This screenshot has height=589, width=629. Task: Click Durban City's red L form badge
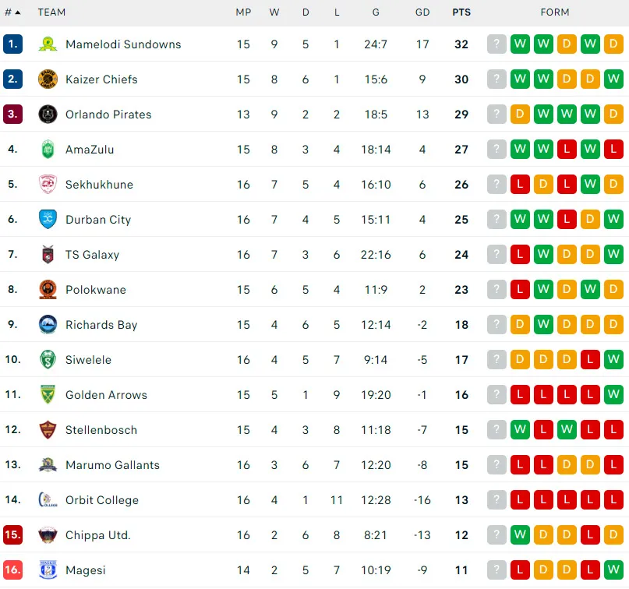tap(567, 220)
